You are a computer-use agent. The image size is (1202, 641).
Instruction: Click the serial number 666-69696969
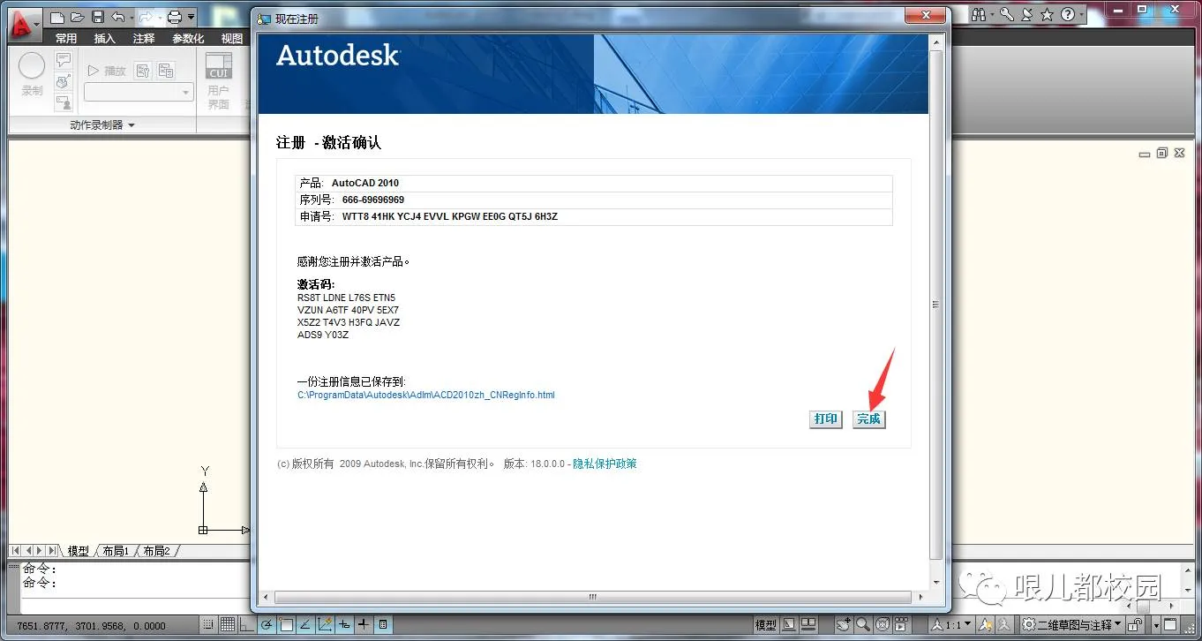373,200
